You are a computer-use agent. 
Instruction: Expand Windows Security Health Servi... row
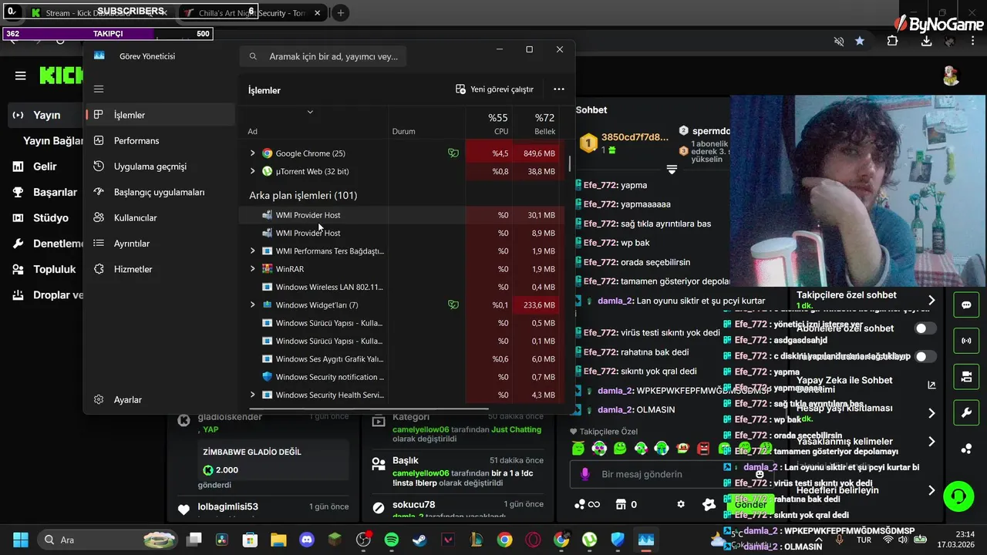252,395
